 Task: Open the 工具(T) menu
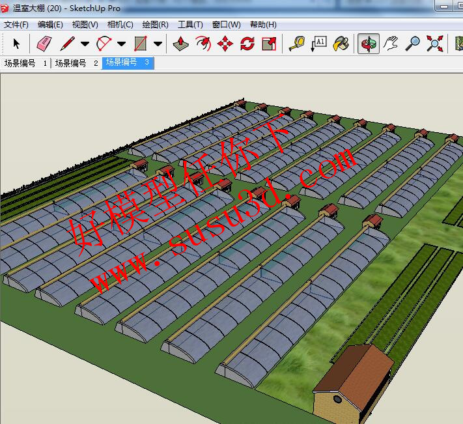[x=190, y=25]
